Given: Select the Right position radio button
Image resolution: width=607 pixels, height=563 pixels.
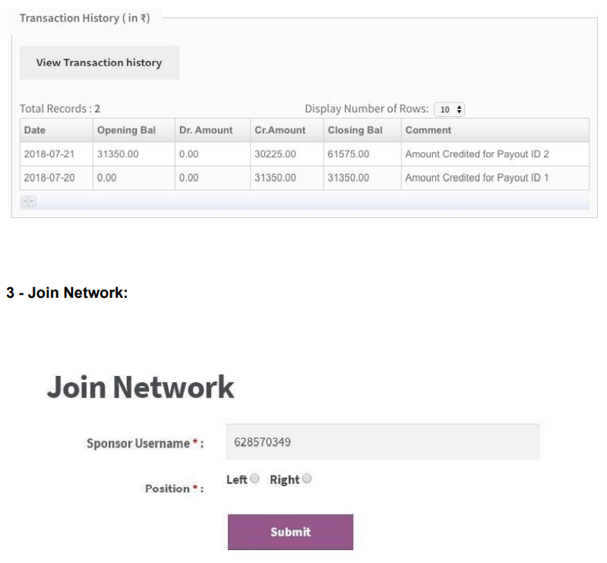Looking at the screenshot, I should point(307,479).
